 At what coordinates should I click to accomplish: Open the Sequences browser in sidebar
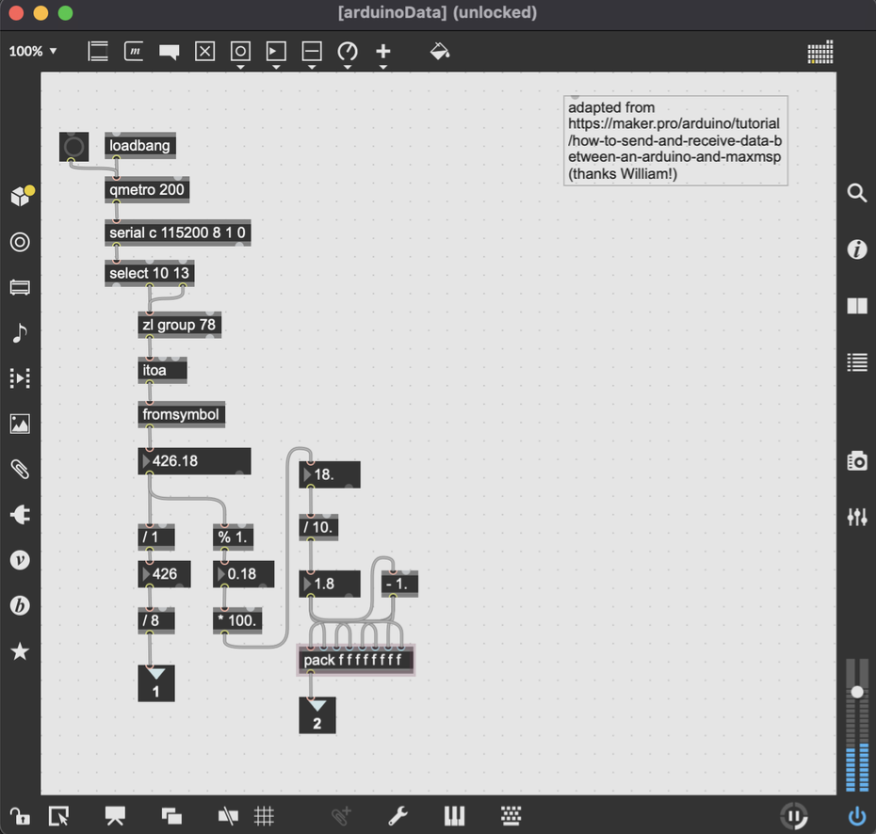point(20,377)
